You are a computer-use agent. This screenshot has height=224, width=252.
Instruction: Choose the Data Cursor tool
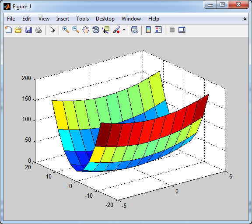tap(106, 30)
